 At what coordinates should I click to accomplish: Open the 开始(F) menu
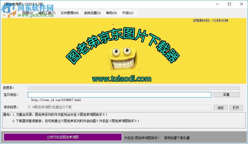click(11, 13)
